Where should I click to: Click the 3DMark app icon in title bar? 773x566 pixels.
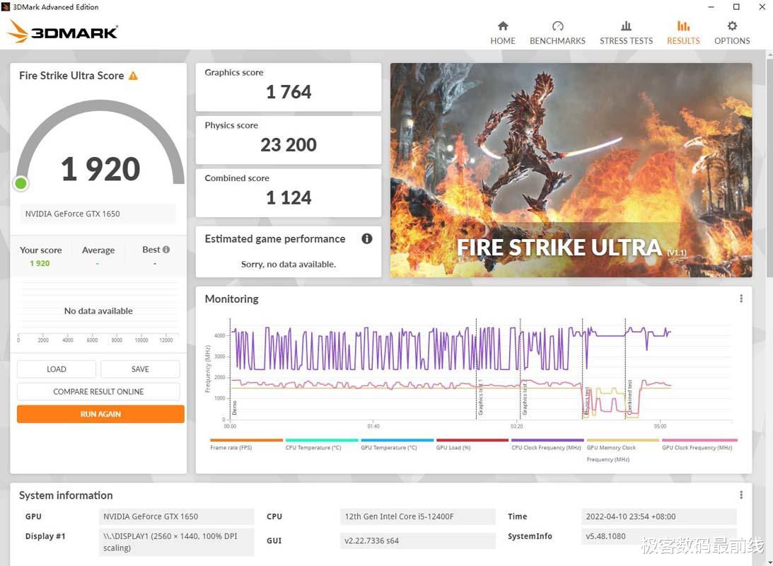pos(6,7)
